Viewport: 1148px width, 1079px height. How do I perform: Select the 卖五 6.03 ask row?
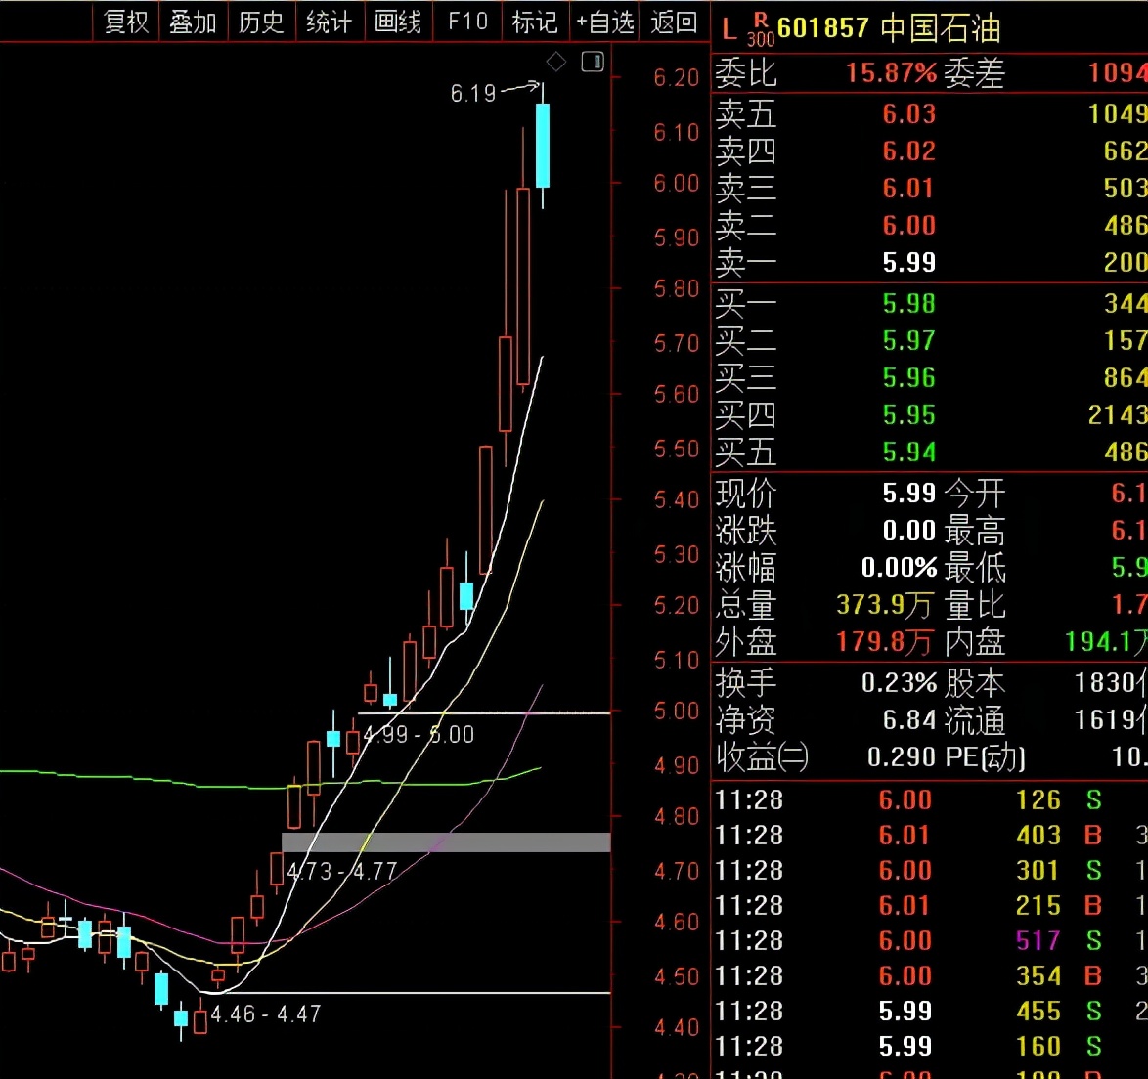point(931,114)
